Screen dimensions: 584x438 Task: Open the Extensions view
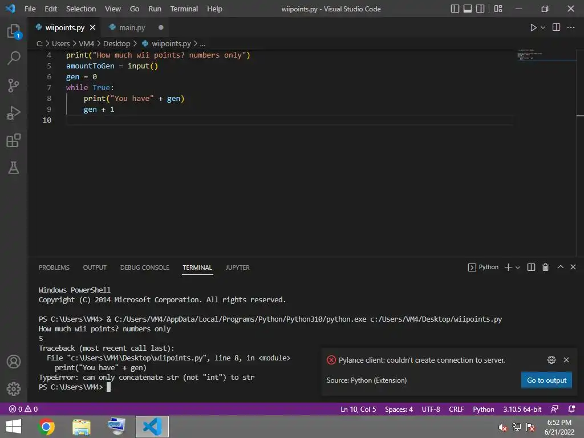[x=14, y=140]
